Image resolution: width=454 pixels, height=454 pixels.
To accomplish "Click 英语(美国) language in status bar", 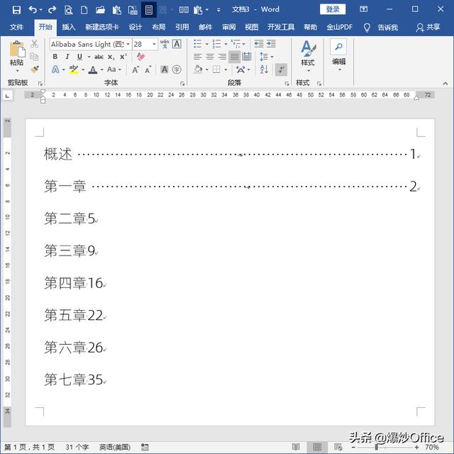I will [115, 448].
